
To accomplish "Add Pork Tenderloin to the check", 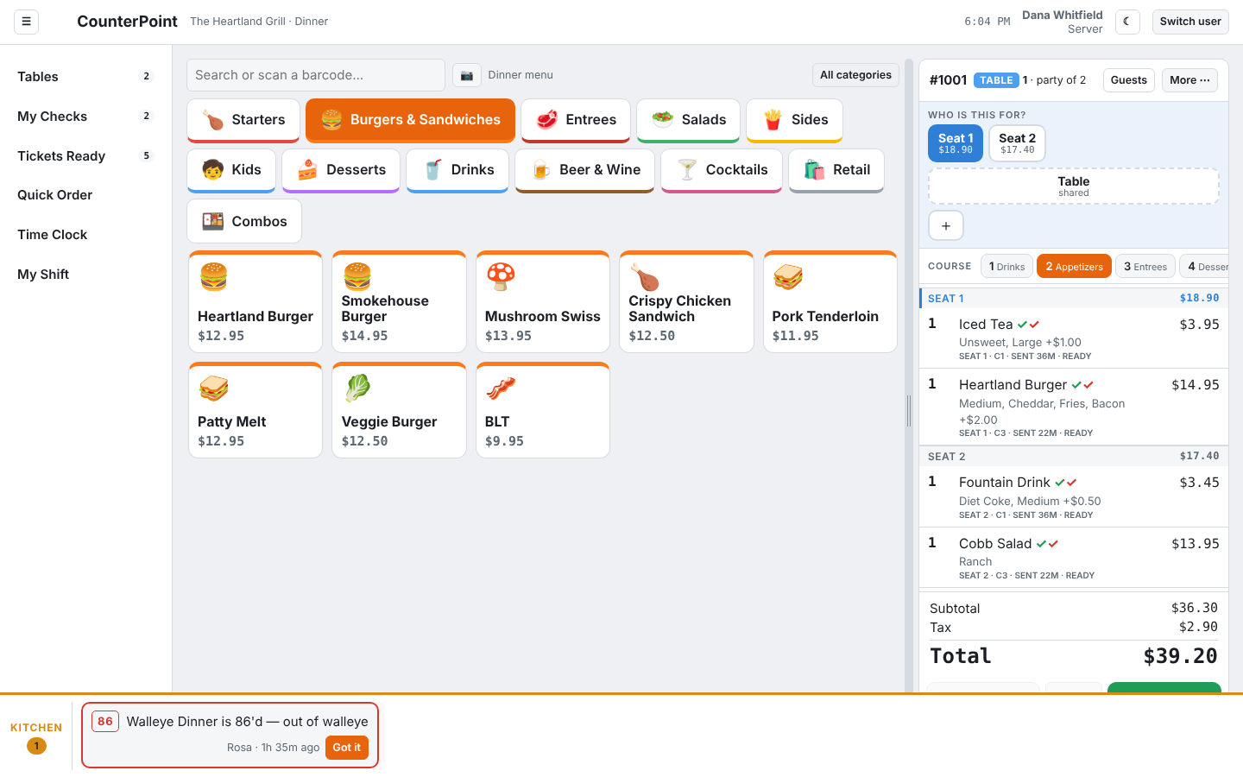I will pyautogui.click(x=830, y=302).
